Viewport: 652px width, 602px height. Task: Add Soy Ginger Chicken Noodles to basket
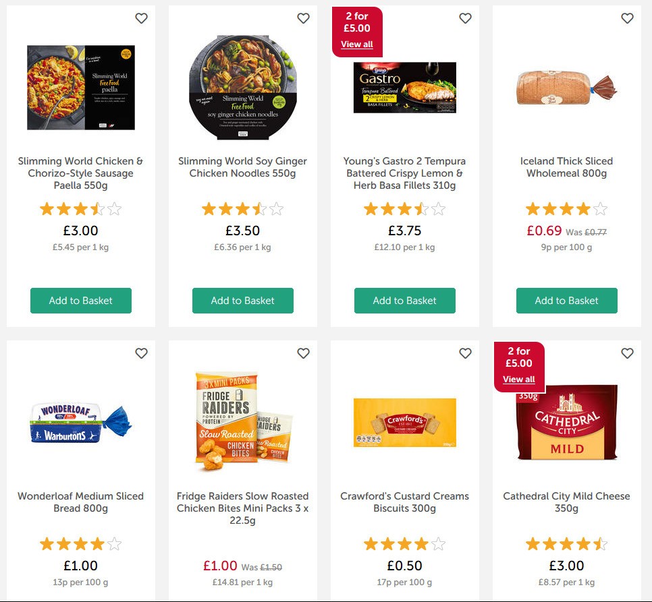tap(243, 301)
